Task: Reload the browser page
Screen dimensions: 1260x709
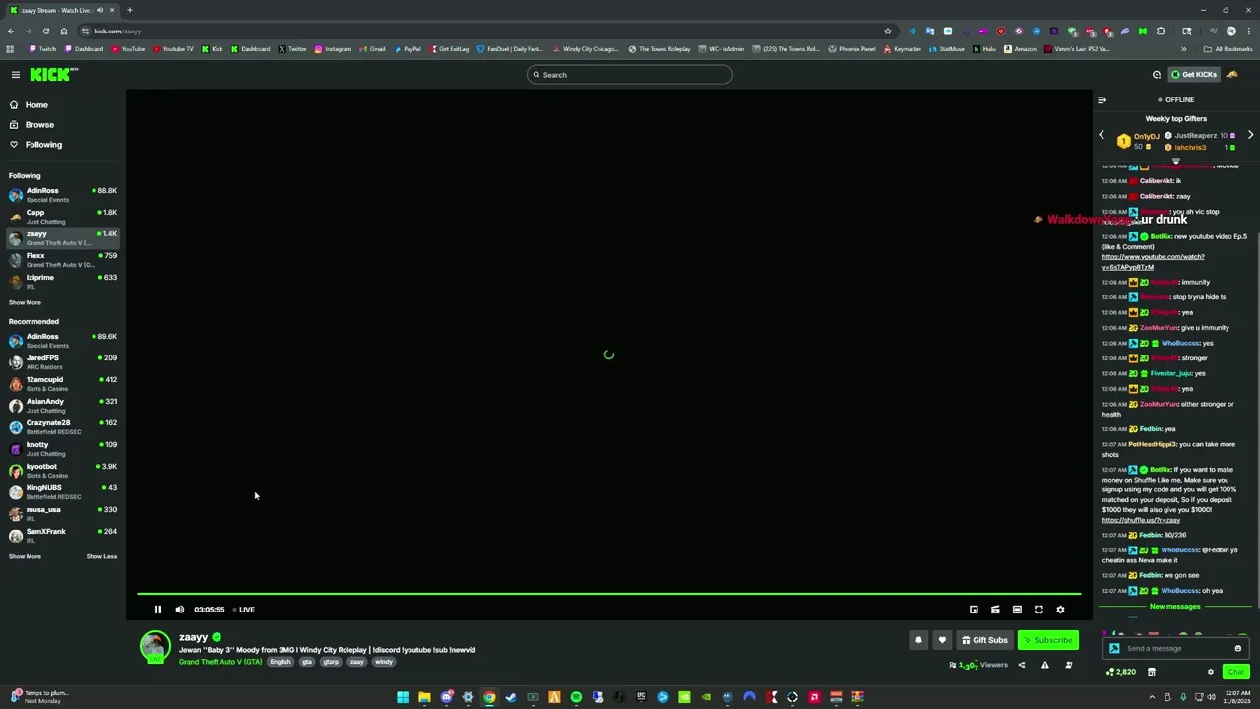Action: coord(45,31)
